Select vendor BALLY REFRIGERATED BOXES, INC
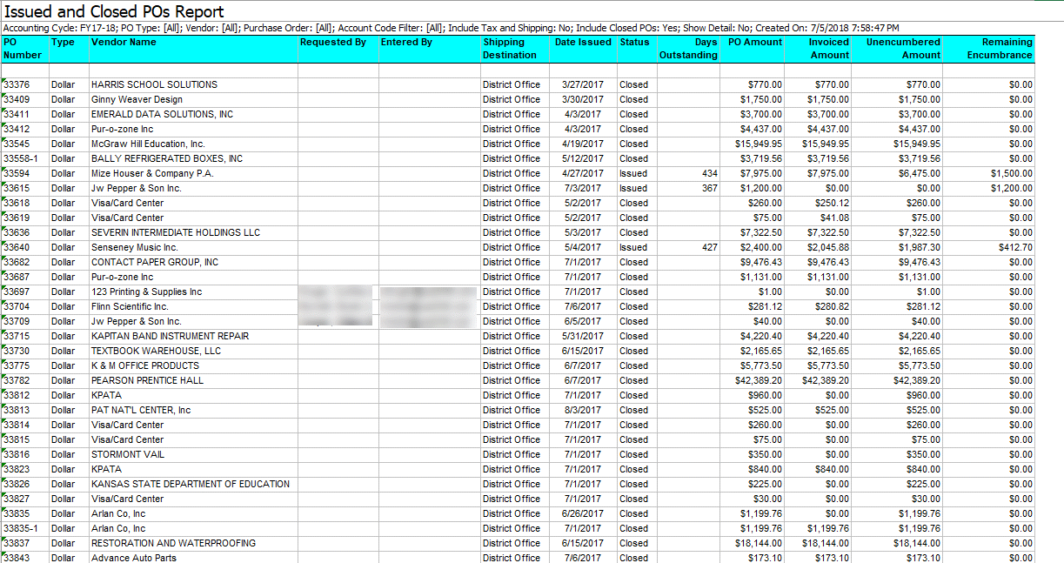Screen dimensions: 1064x563 click(x=167, y=159)
